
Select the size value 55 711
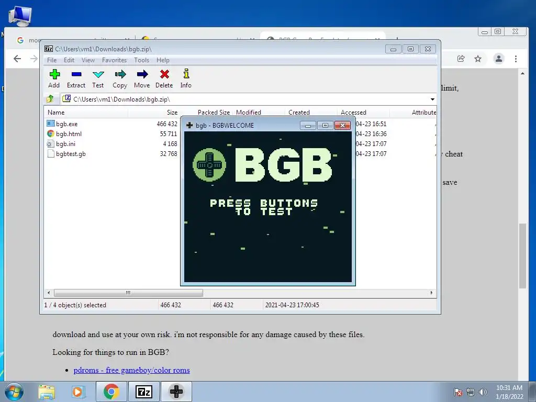tap(168, 133)
